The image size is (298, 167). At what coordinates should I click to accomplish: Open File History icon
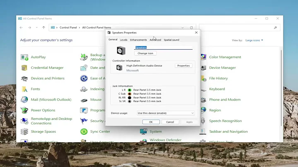point(203,79)
